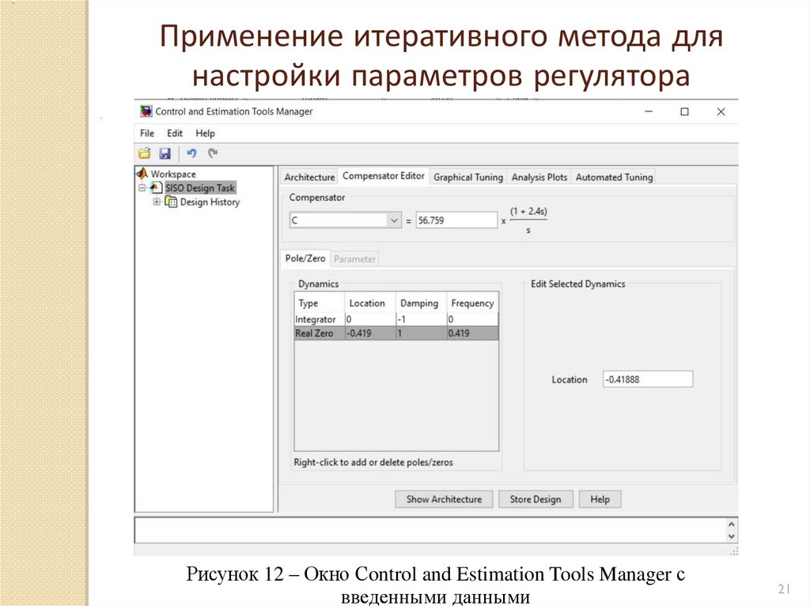Click the Store Design button
This screenshot has width=810, height=606.
point(536,499)
